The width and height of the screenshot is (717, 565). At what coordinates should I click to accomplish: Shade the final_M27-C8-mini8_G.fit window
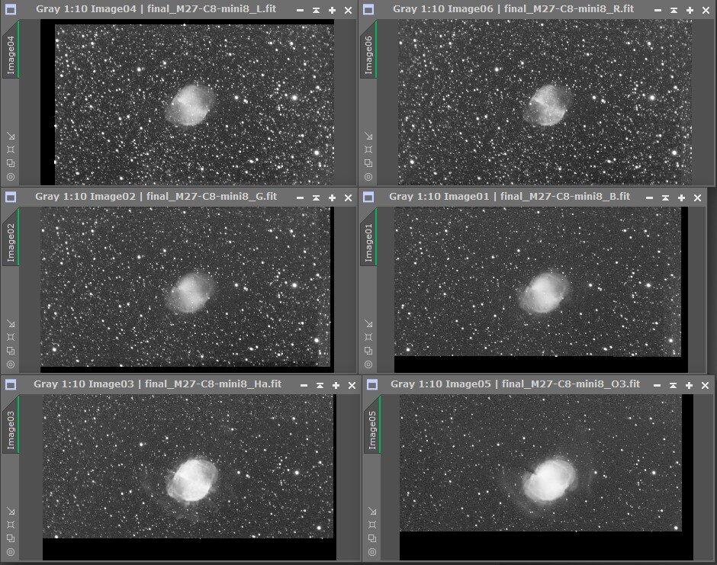316,197
